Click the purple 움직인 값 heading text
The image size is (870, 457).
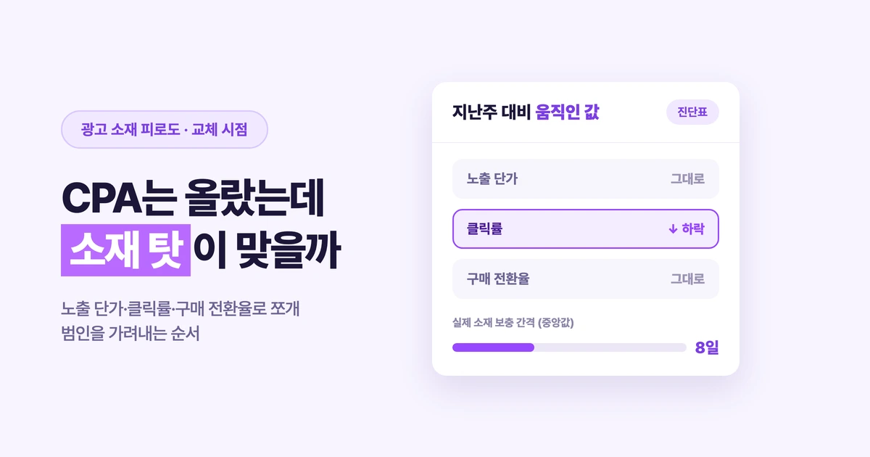pyautogui.click(x=568, y=112)
